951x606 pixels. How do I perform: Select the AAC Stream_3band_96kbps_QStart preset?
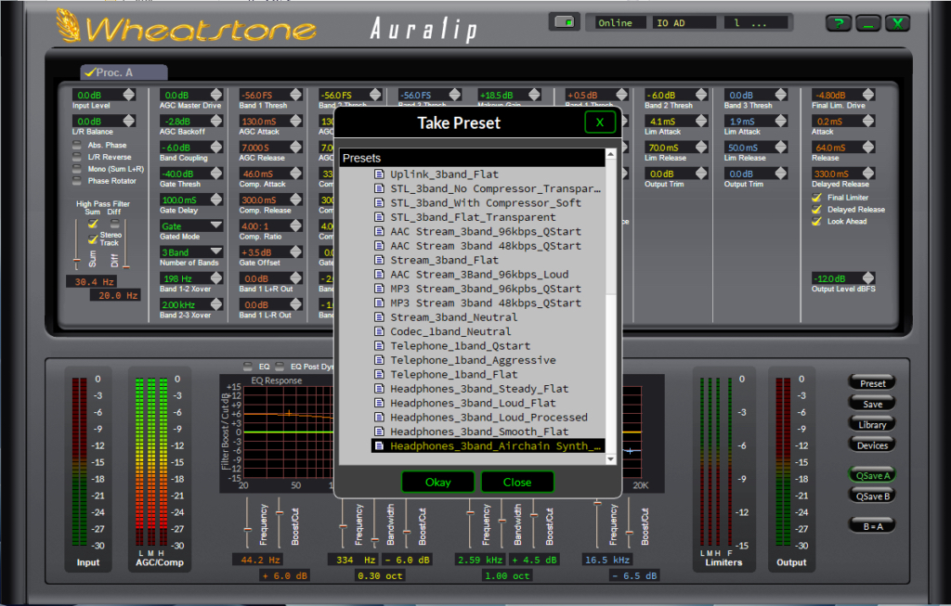pyautogui.click(x=486, y=231)
